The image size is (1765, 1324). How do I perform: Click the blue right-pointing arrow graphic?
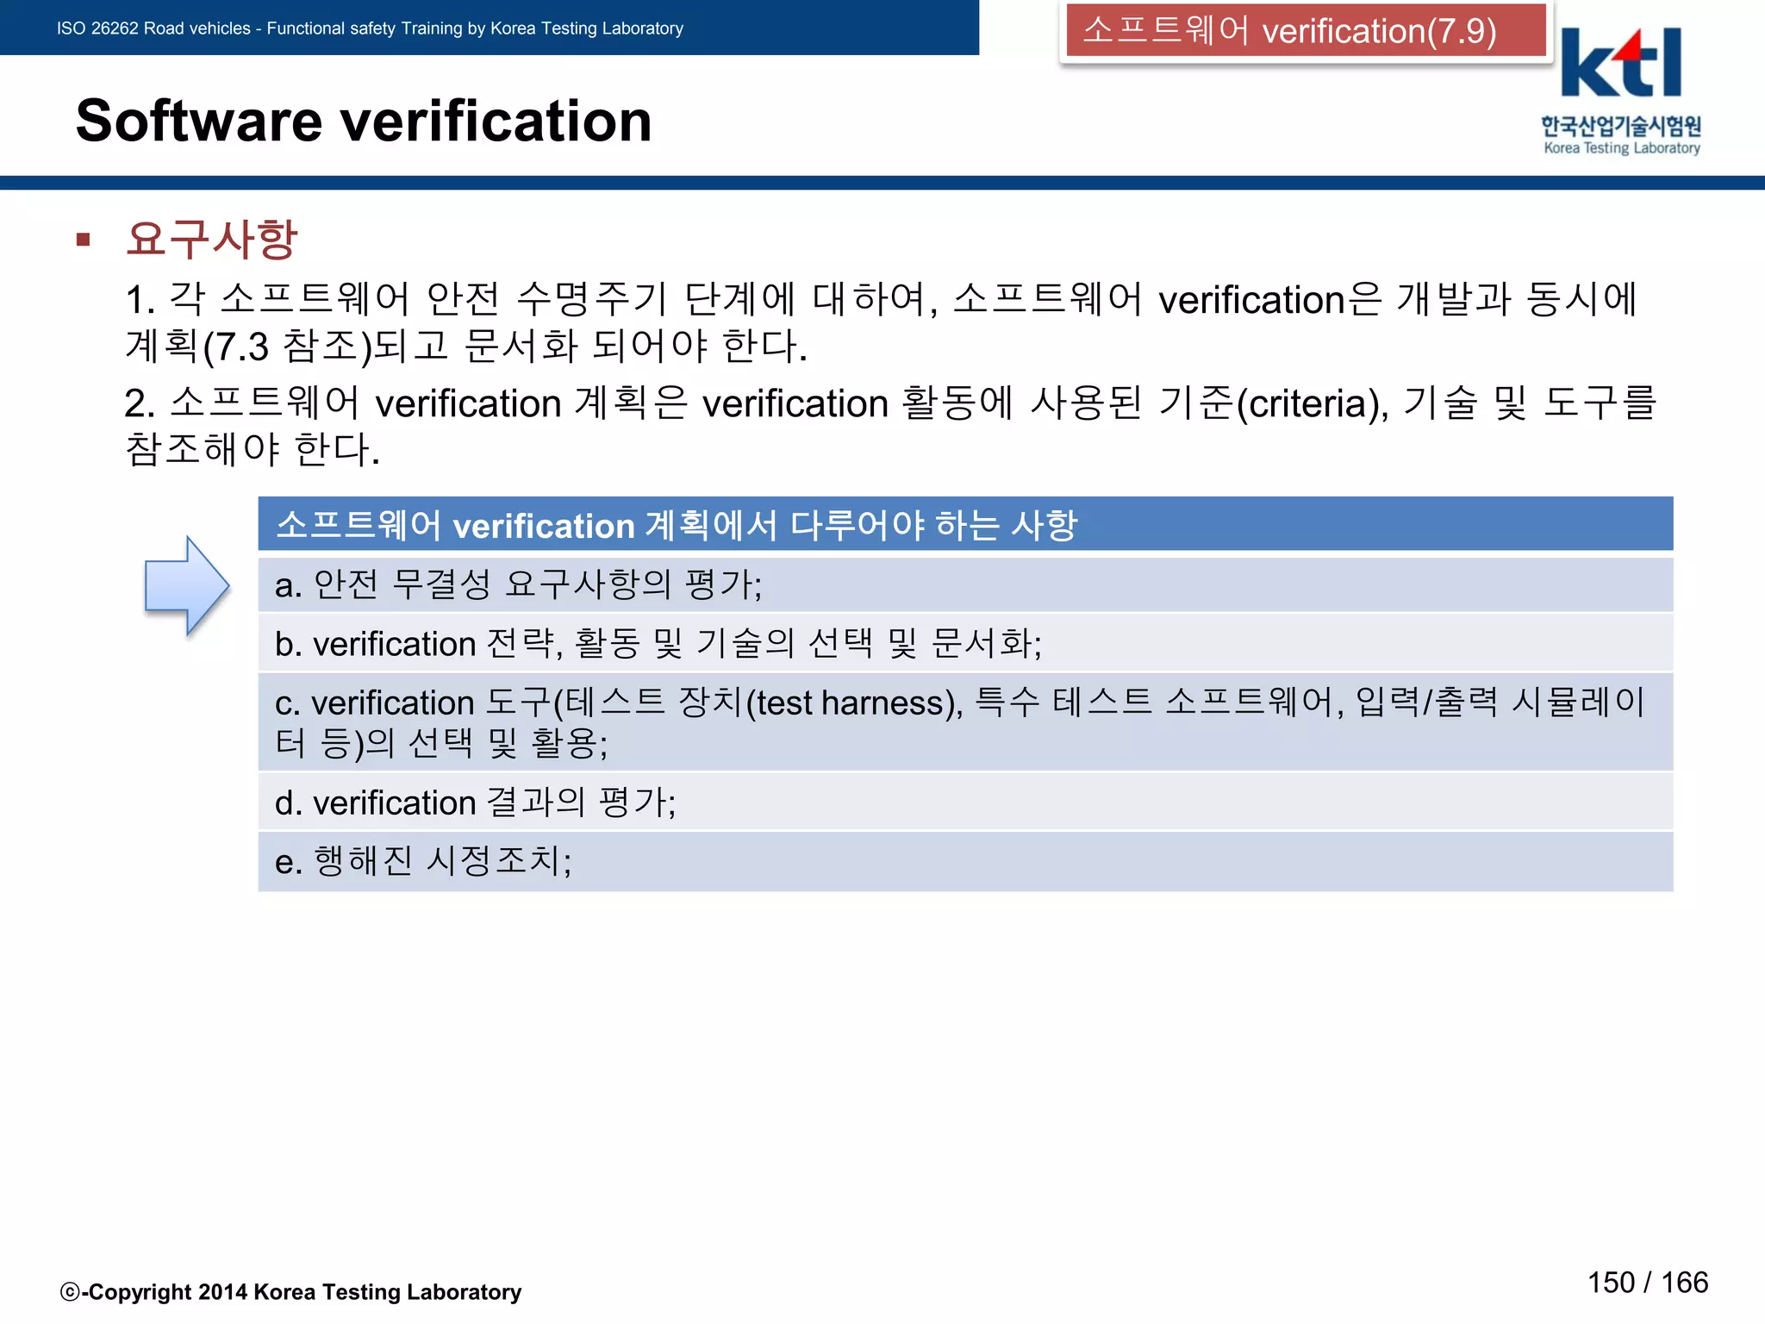pyautogui.click(x=187, y=586)
